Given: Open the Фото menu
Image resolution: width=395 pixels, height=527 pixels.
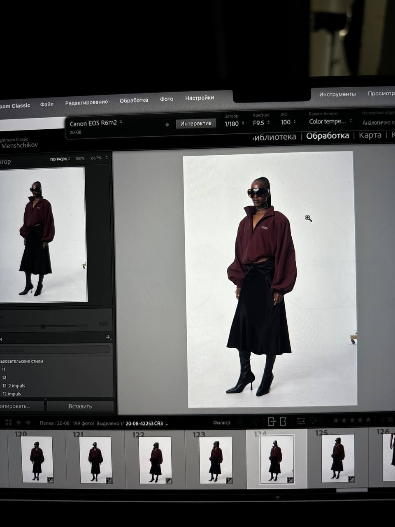Looking at the screenshot, I should pos(167,99).
